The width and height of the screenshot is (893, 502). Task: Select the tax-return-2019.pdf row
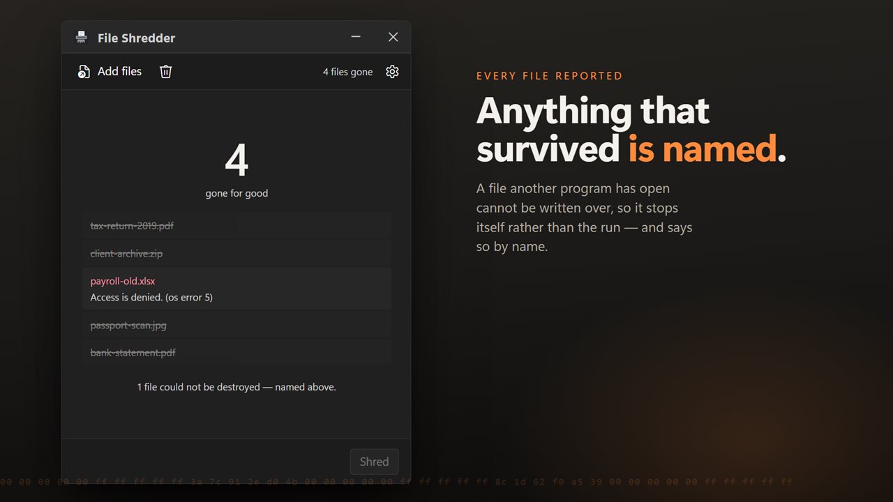click(237, 226)
